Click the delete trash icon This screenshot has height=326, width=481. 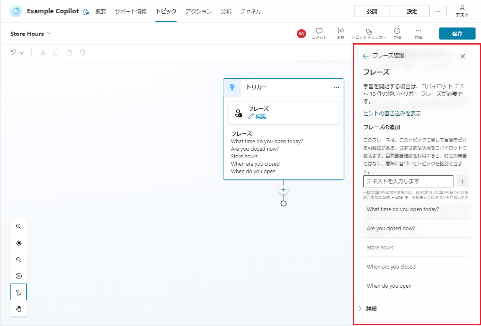tap(83, 52)
